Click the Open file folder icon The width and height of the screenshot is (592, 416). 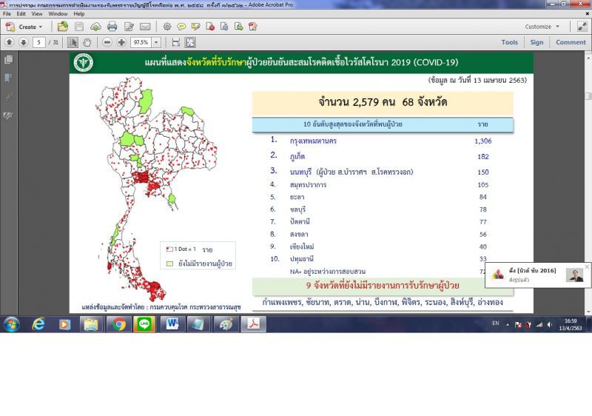pos(63,27)
